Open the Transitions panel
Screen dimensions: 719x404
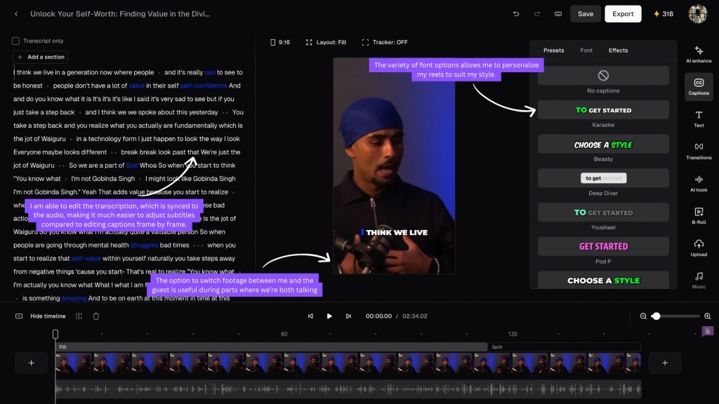pyautogui.click(x=699, y=151)
